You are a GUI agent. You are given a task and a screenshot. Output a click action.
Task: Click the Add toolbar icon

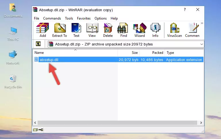pyautogui.click(x=43, y=30)
